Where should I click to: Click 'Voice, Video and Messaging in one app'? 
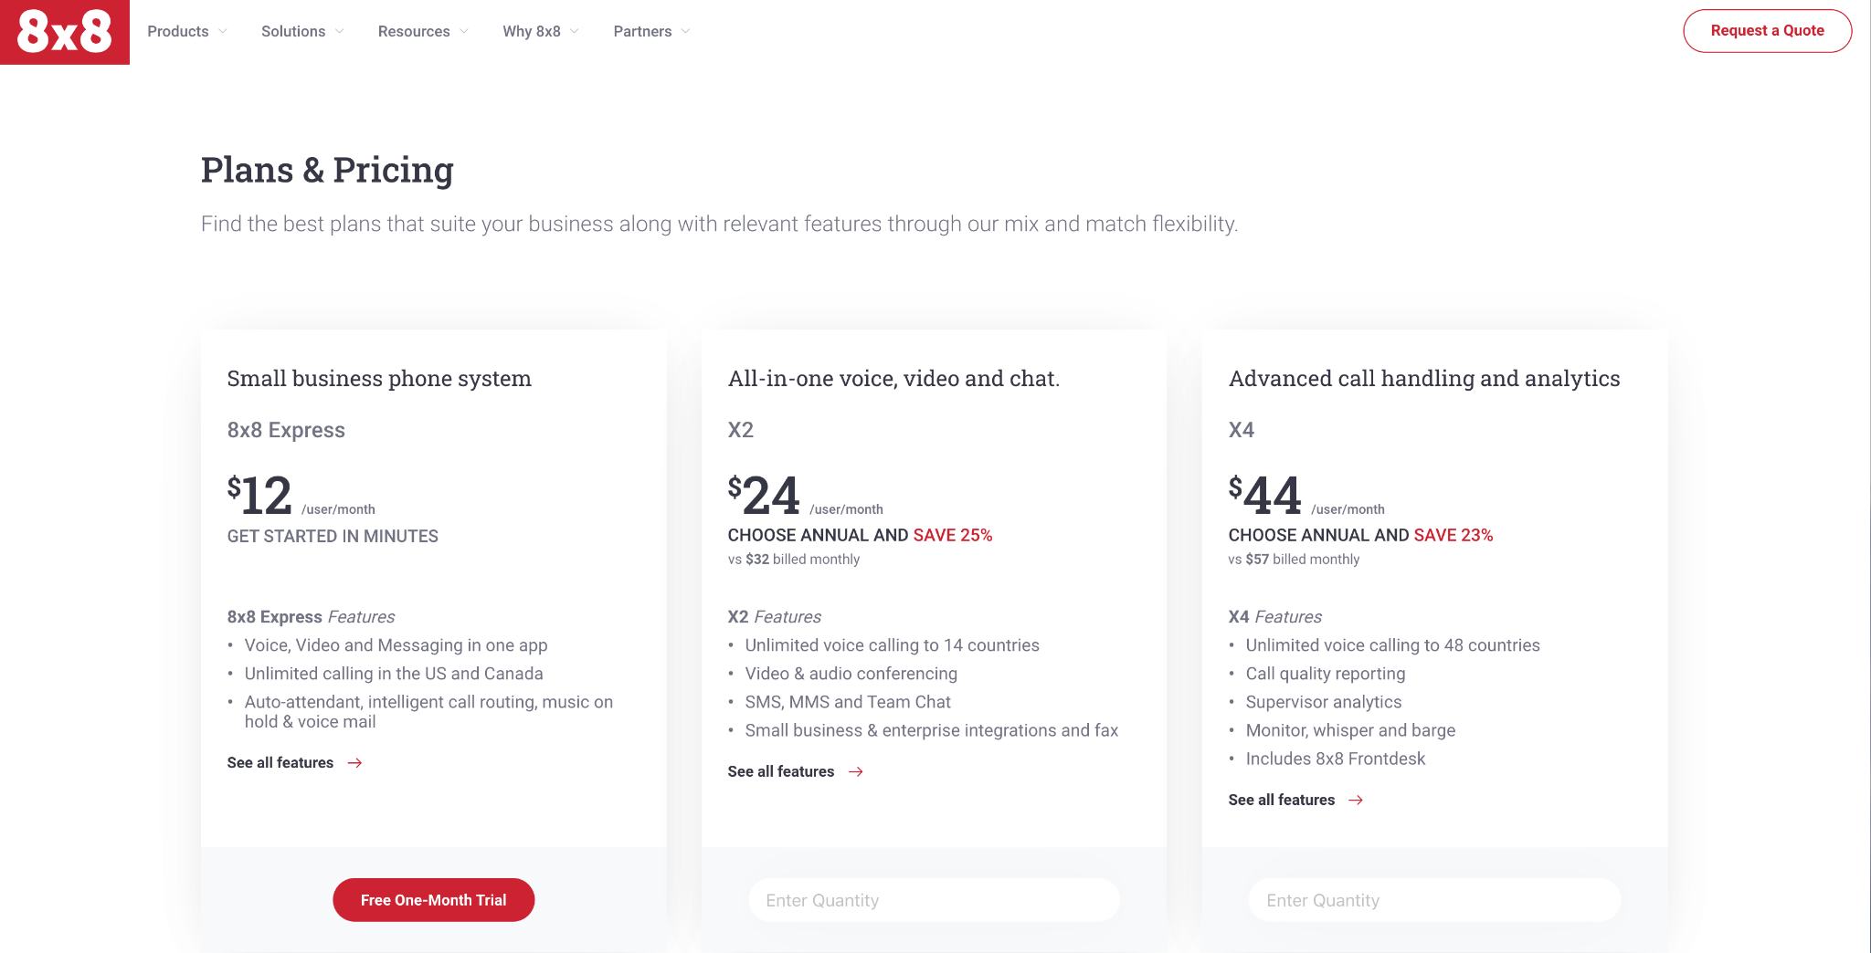pyautogui.click(x=396, y=645)
